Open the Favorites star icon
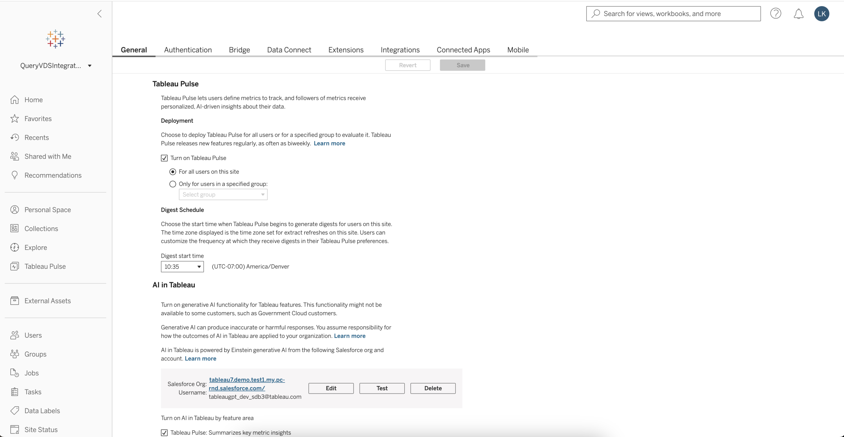The image size is (844, 437). click(x=14, y=119)
